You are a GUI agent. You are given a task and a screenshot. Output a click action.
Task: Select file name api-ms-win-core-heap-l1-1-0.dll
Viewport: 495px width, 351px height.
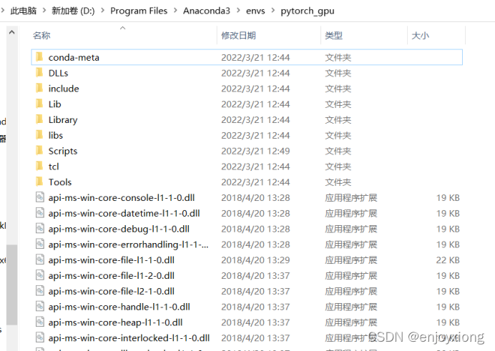coord(116,322)
